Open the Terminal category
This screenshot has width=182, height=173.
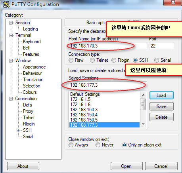pos(23,35)
